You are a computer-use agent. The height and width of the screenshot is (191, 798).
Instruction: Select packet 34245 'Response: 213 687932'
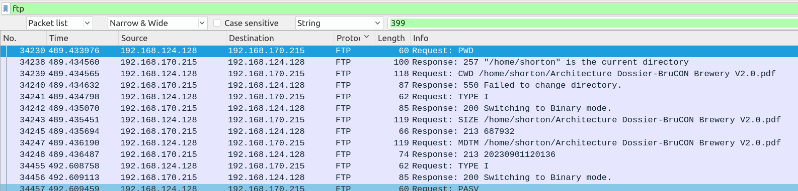click(399, 131)
